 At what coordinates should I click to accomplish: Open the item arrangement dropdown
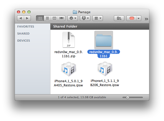(x=97, y=18)
